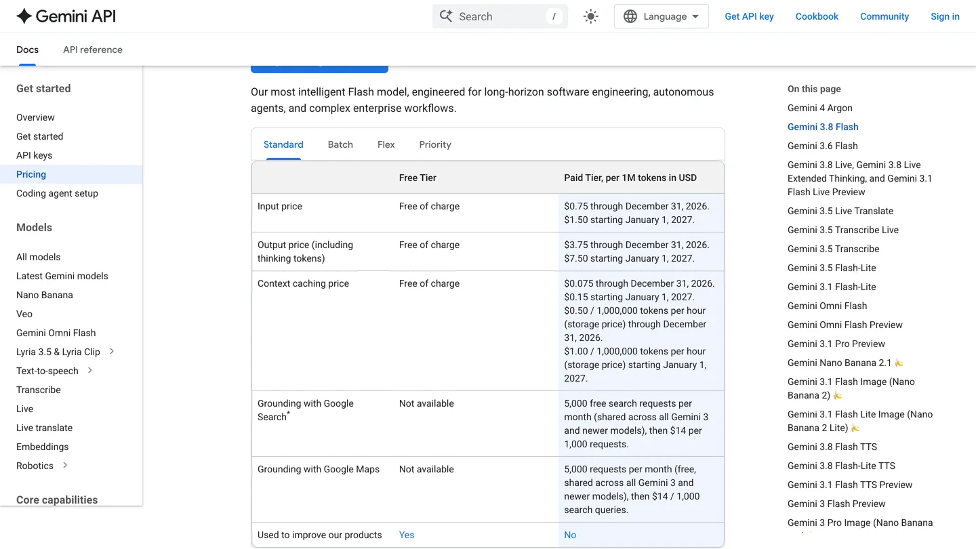Click the search magnifier icon

click(x=446, y=16)
